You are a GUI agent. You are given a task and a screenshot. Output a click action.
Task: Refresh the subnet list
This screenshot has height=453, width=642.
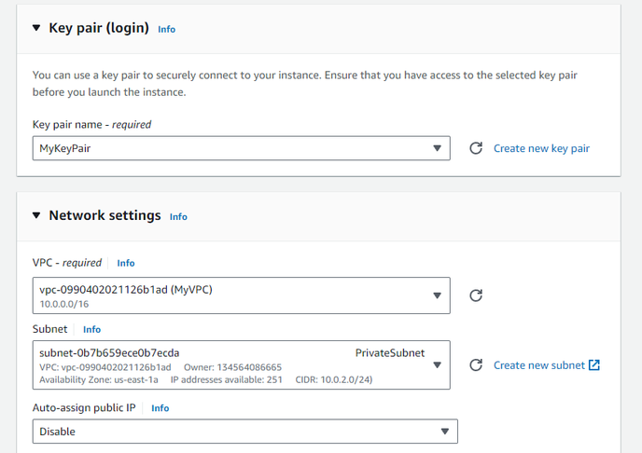475,364
